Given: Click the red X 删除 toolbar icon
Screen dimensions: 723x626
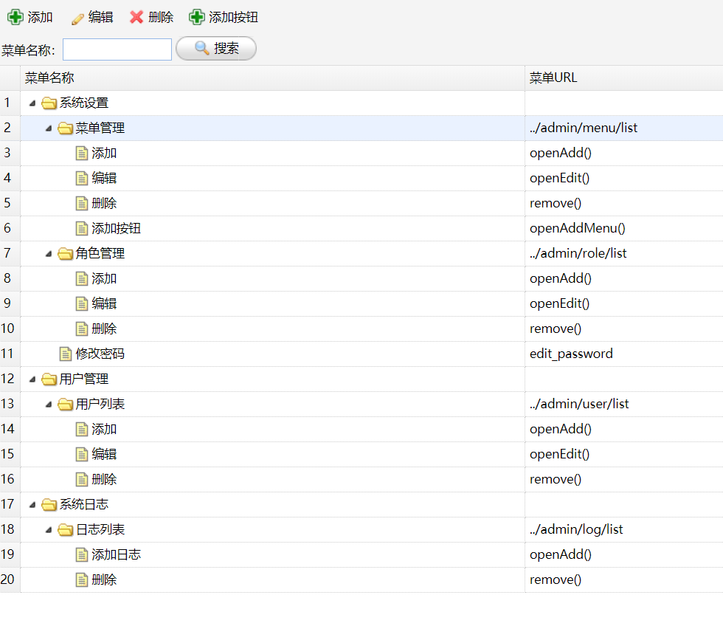Looking at the screenshot, I should click(136, 17).
